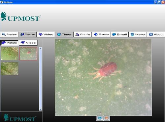Click Save in the toolbar
This screenshot has width=165, height=122.
pos(101,35)
